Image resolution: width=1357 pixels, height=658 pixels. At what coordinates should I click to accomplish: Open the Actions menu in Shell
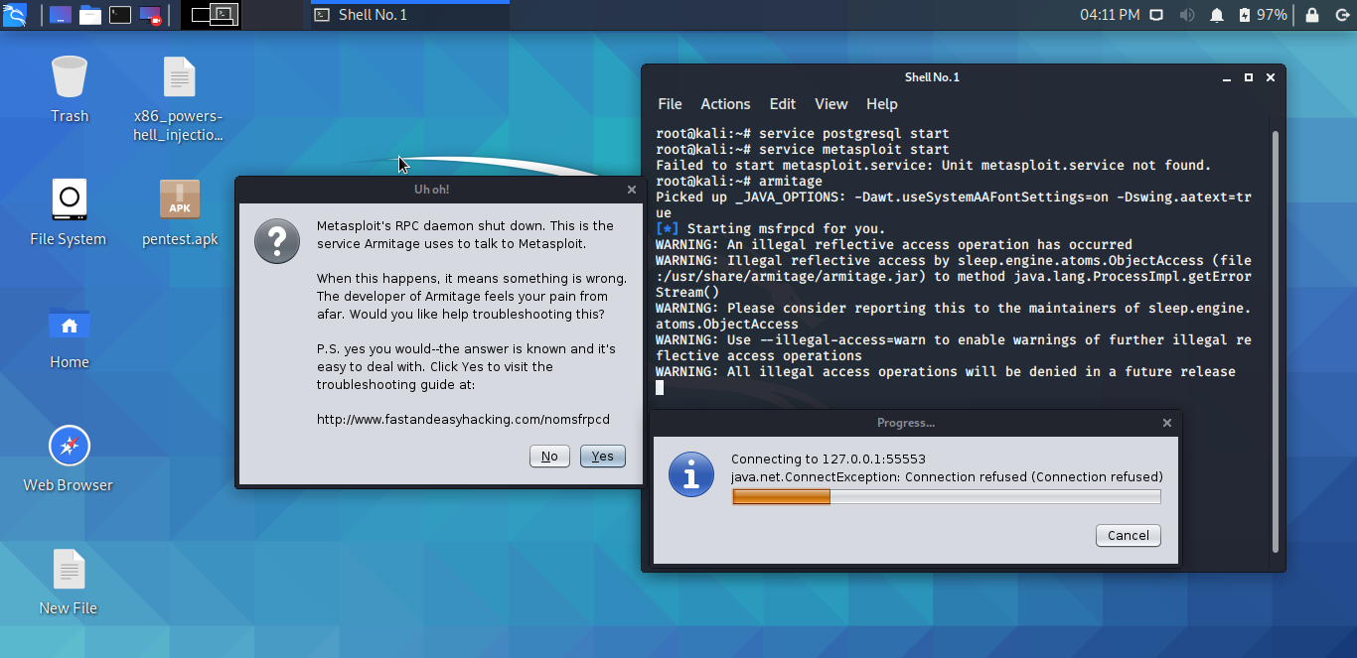(x=724, y=103)
